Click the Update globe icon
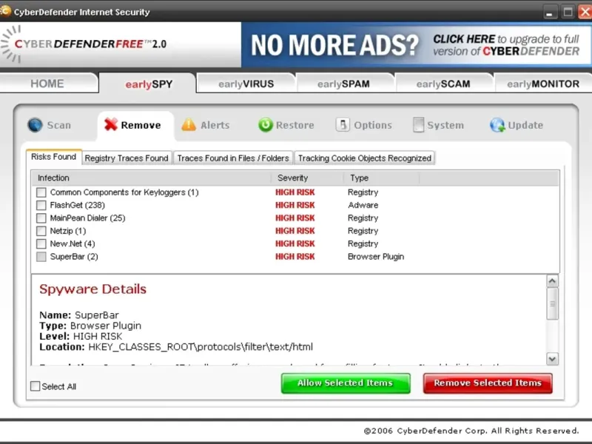This screenshot has height=444, width=592. (497, 124)
